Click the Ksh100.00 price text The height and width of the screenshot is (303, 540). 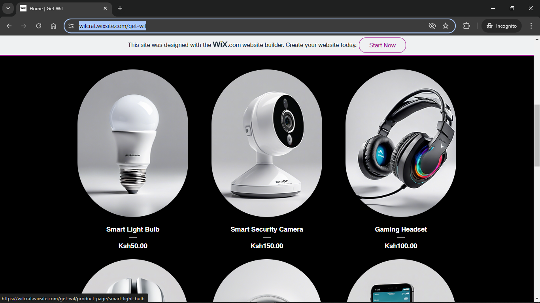[401, 246]
